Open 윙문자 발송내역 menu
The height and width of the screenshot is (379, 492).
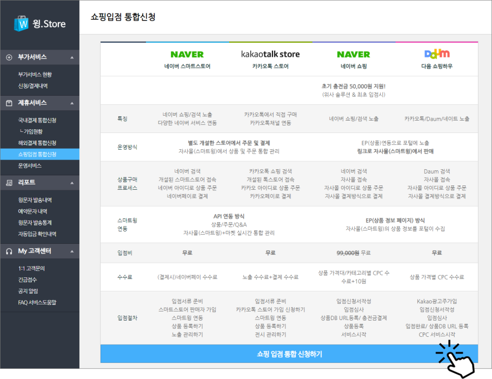(35, 200)
